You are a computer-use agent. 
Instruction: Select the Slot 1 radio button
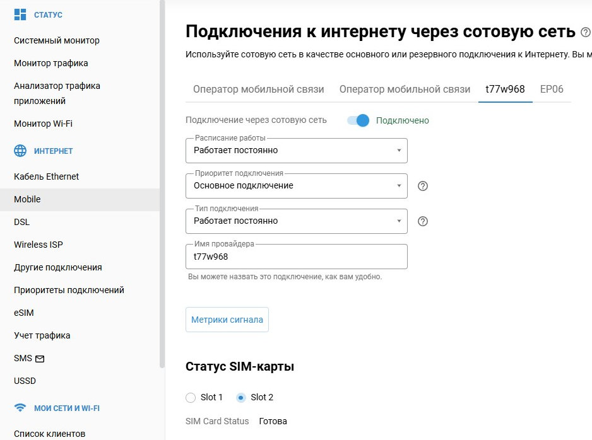pos(191,398)
